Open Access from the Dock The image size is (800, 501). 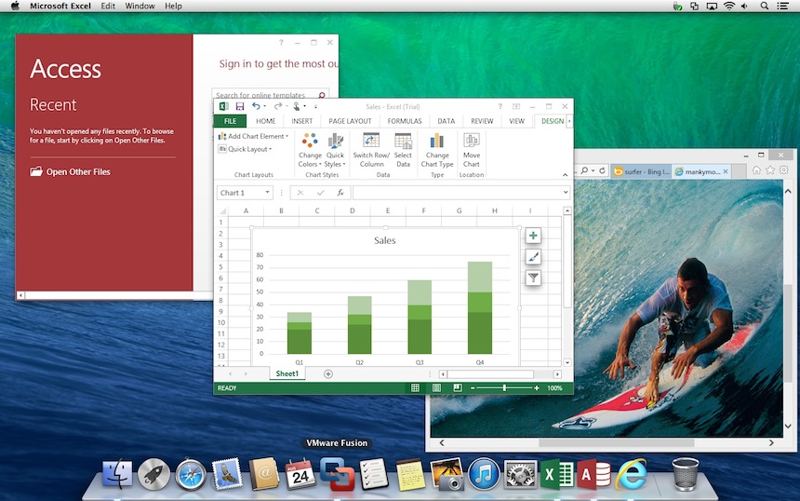[593, 475]
